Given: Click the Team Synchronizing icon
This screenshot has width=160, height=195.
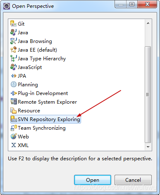Looking at the screenshot, I should [x=14, y=128].
